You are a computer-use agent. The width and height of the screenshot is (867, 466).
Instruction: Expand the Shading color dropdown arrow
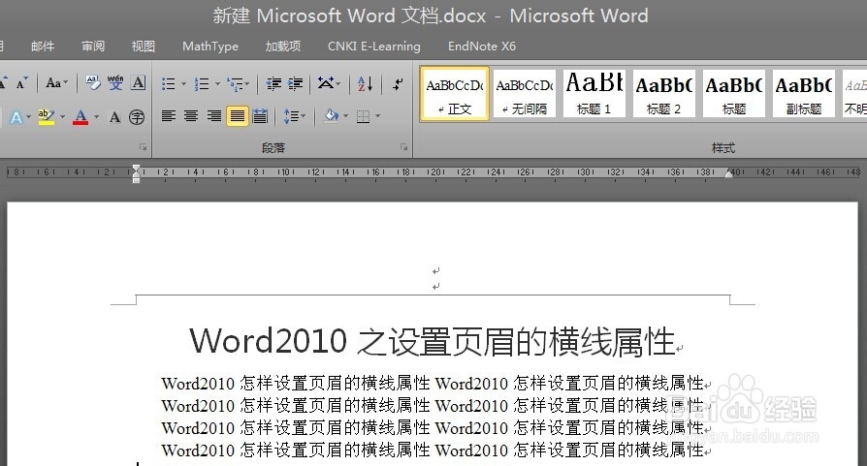(x=346, y=116)
